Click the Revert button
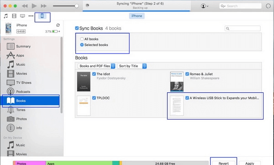The image size is (274, 165). tap(223, 163)
